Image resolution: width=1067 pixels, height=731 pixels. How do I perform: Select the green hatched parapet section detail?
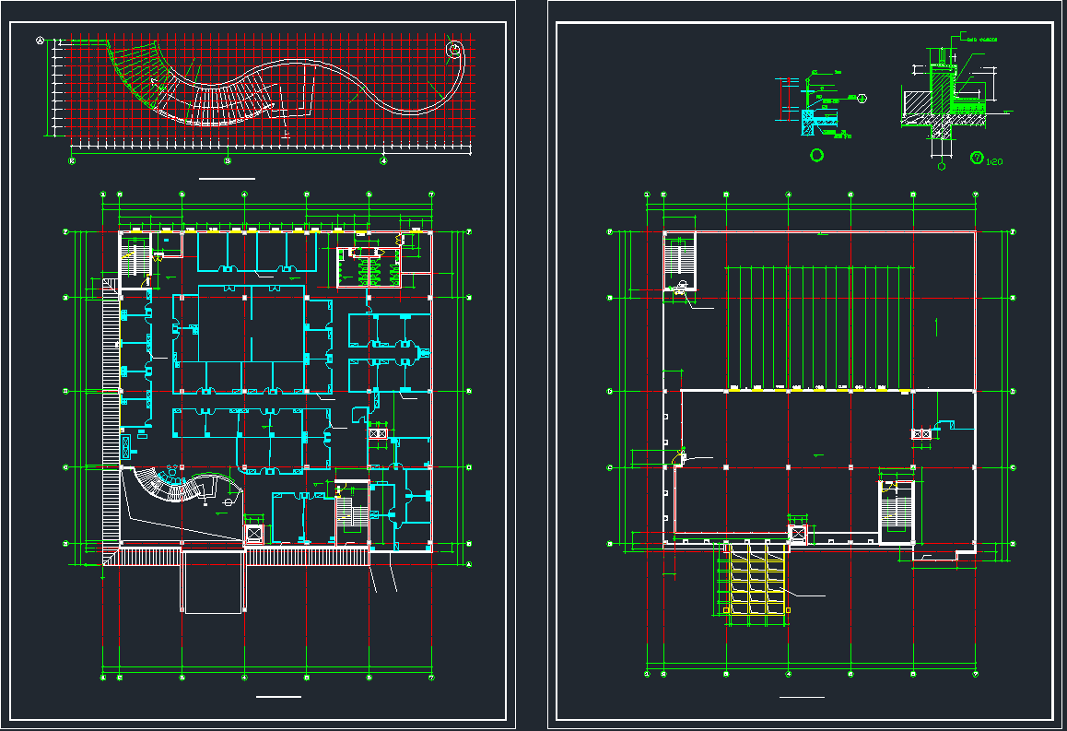[949, 92]
